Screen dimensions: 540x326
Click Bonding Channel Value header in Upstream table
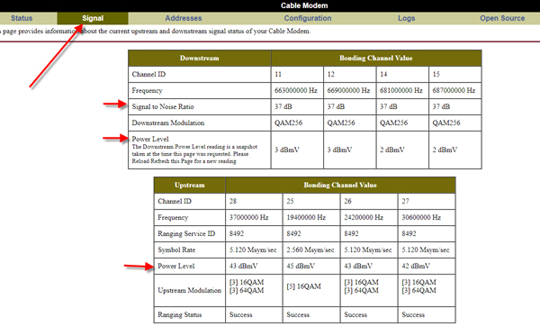point(340,185)
